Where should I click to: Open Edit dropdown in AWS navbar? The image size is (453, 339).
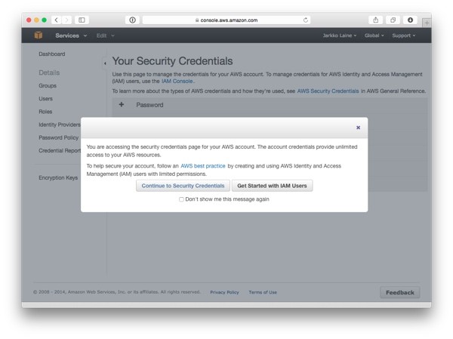(106, 35)
